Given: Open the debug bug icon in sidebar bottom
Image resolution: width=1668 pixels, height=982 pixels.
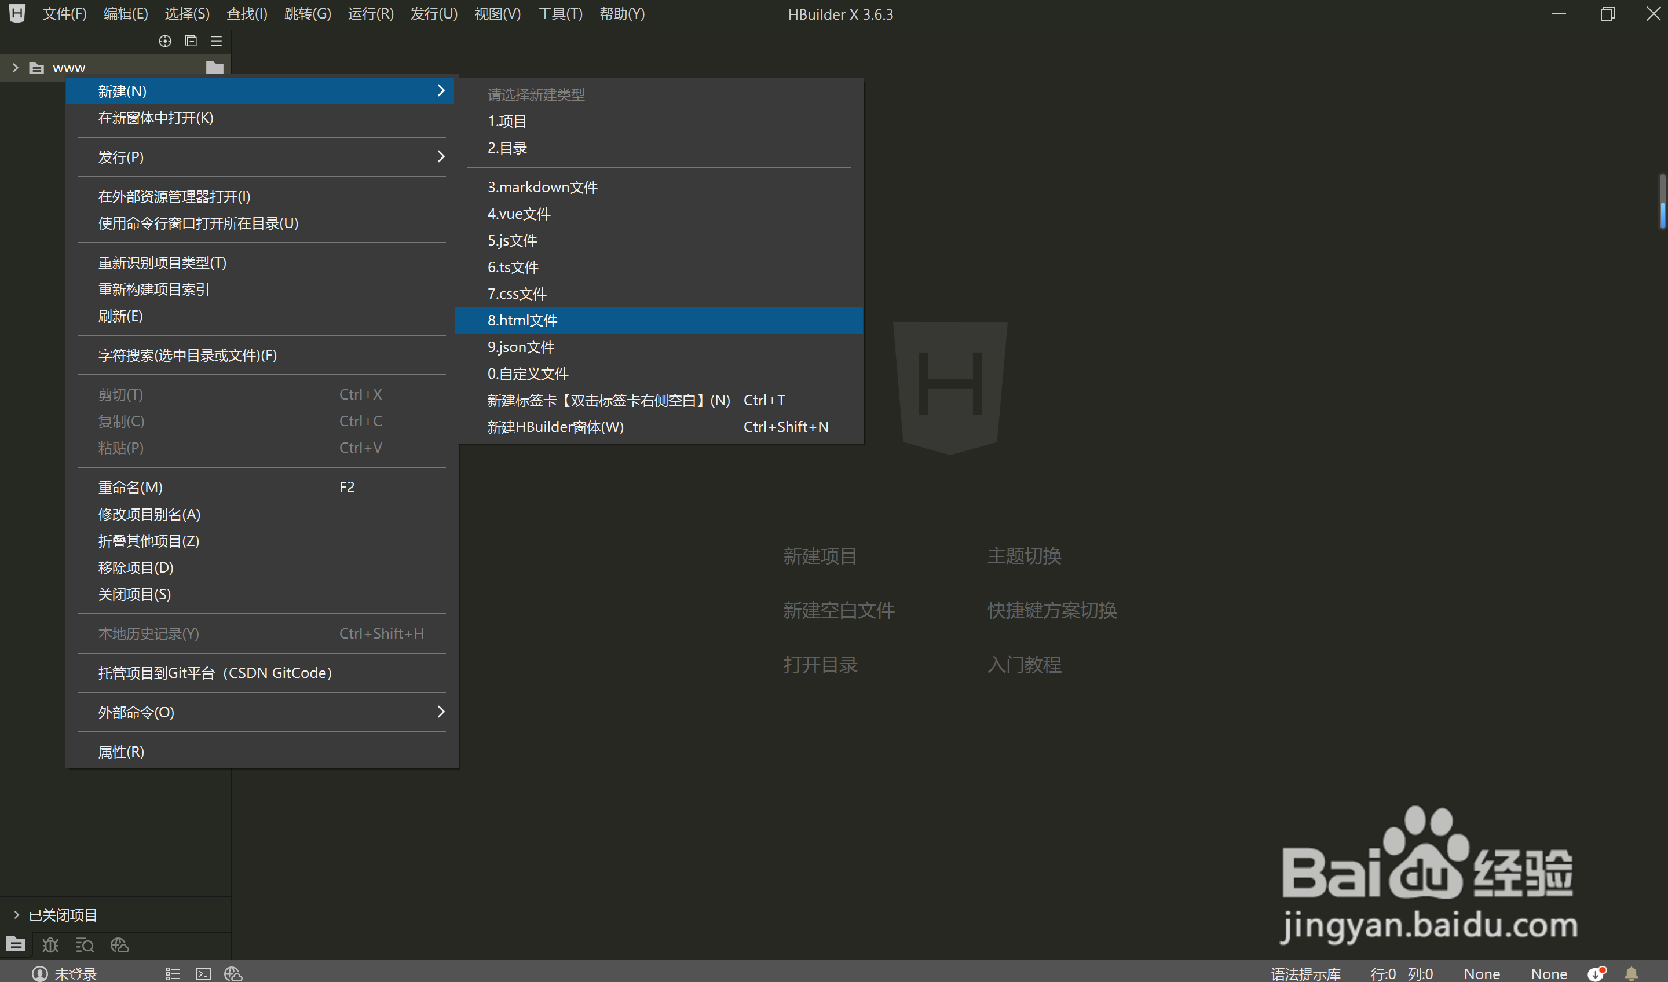Looking at the screenshot, I should (50, 944).
